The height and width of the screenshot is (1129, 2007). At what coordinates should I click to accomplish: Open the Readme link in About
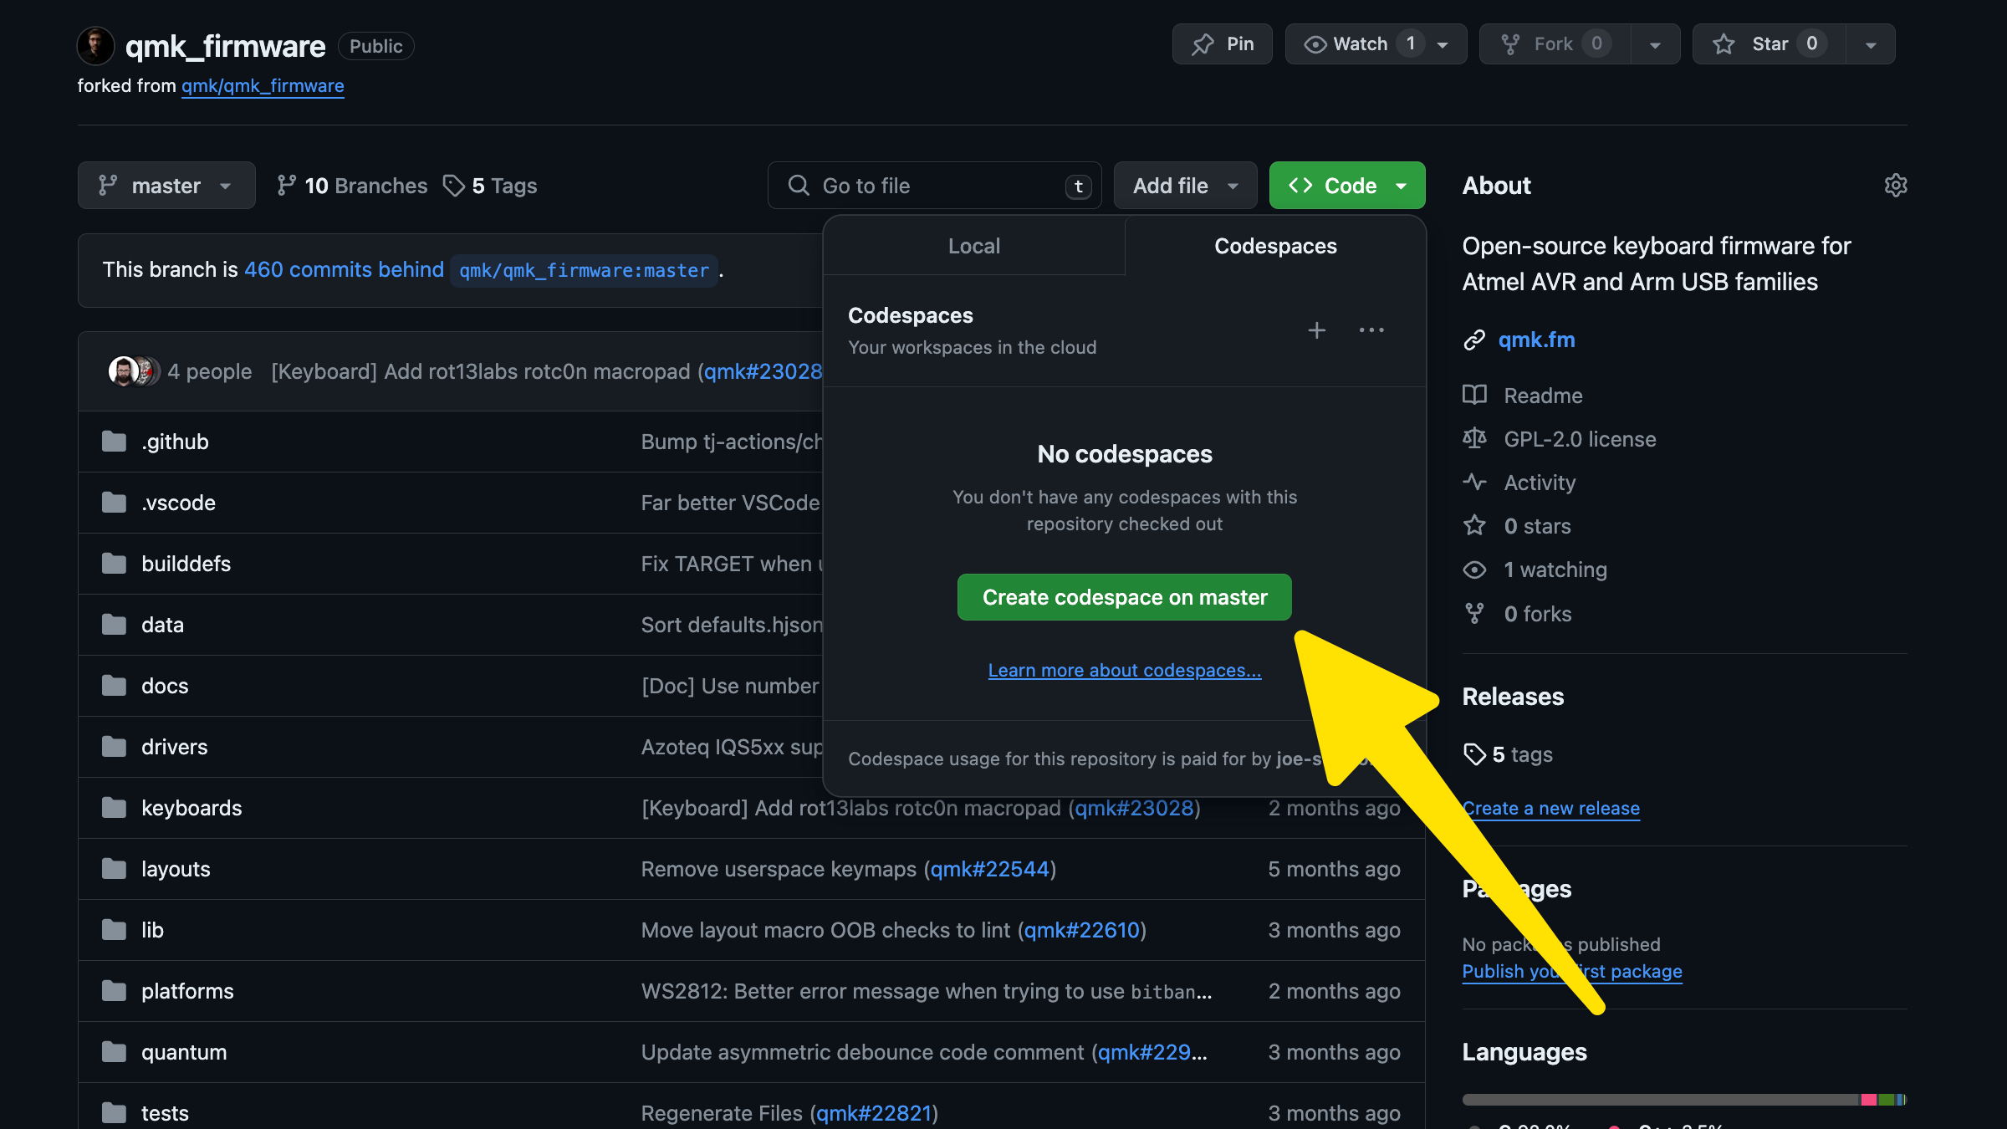point(1543,396)
